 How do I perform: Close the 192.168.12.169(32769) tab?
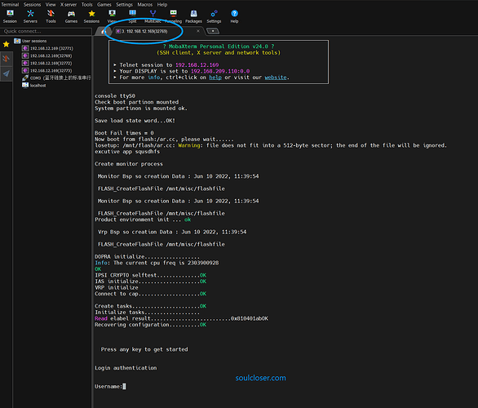(x=198, y=31)
